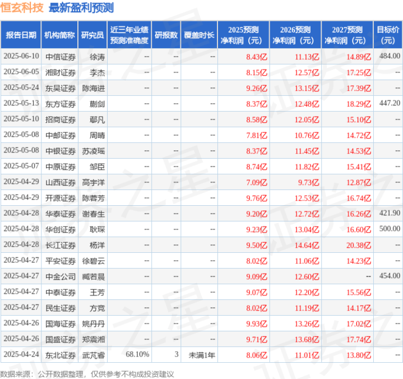Viewport: 403px width, 379px height.
Task: Click the 近三年业绩预测准确度 column header
Action: coord(129,35)
